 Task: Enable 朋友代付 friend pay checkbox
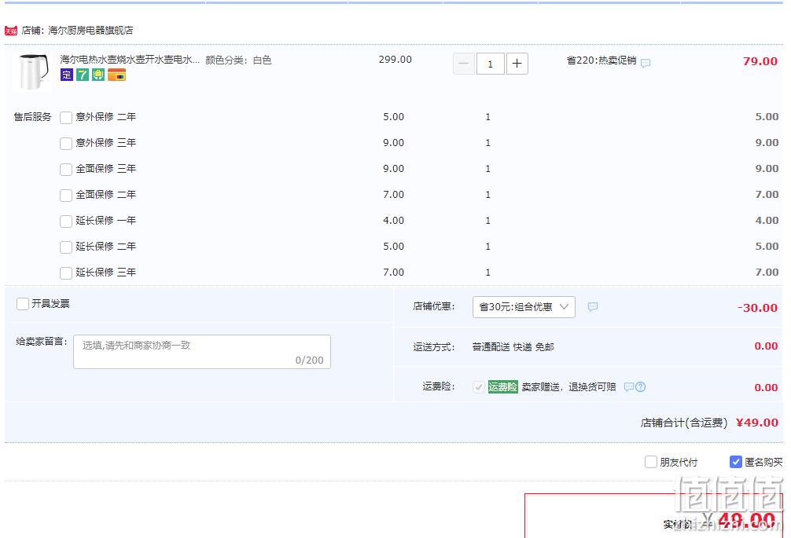pos(651,462)
